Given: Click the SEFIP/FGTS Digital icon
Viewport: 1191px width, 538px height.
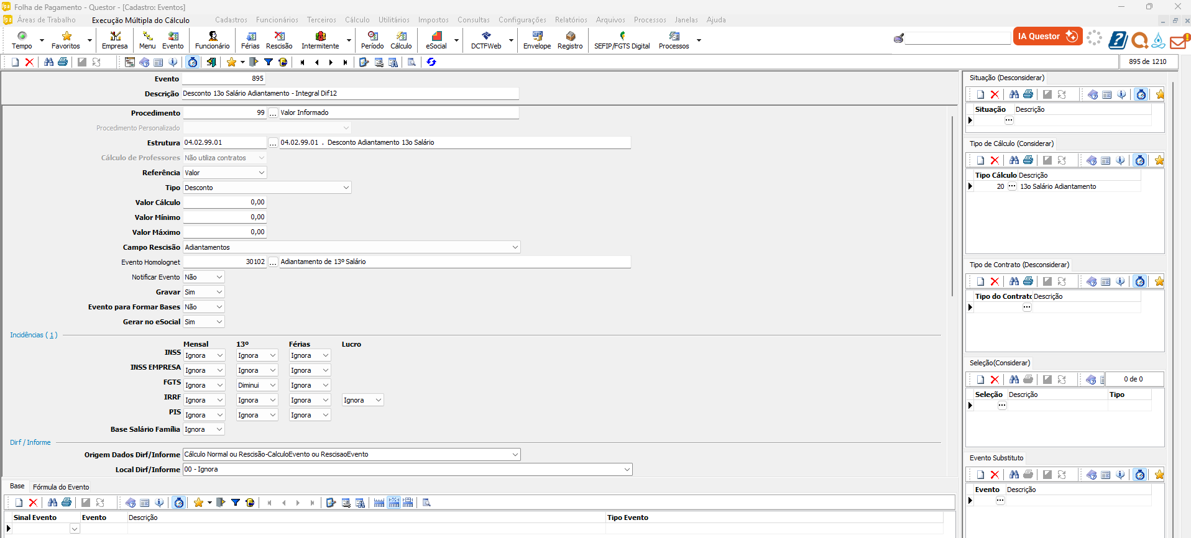Looking at the screenshot, I should 622,40.
